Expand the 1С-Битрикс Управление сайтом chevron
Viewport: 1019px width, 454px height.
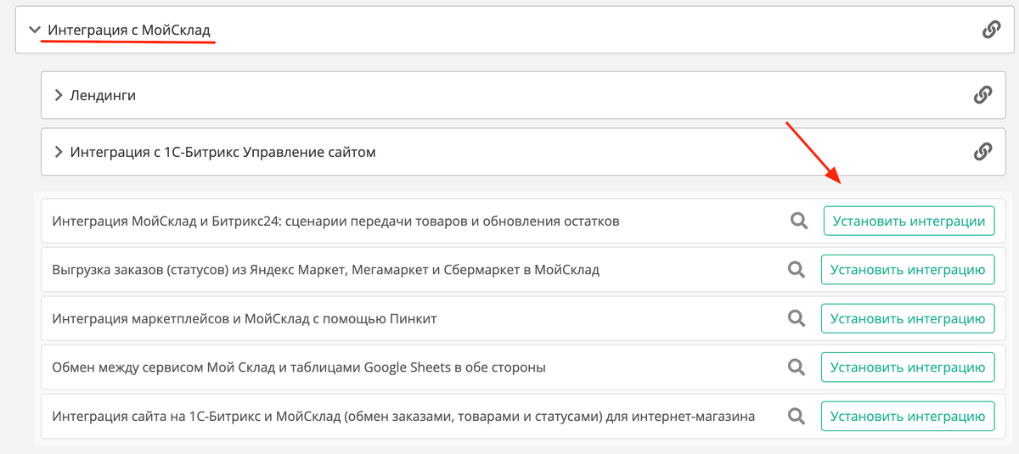[59, 152]
